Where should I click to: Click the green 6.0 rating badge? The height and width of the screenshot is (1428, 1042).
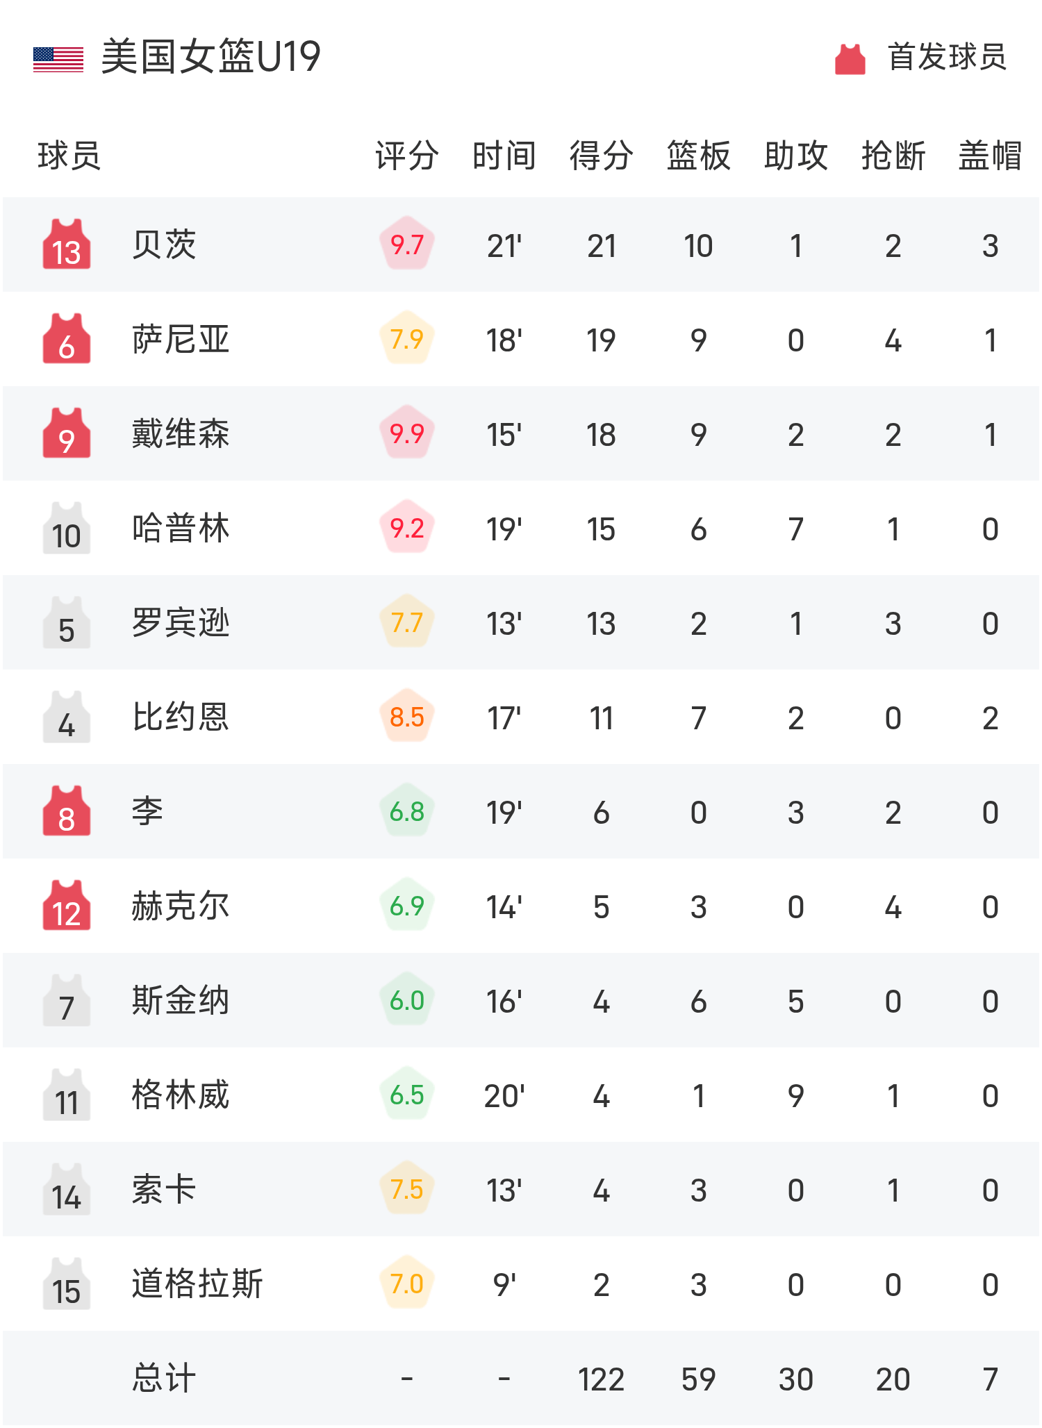407,1001
